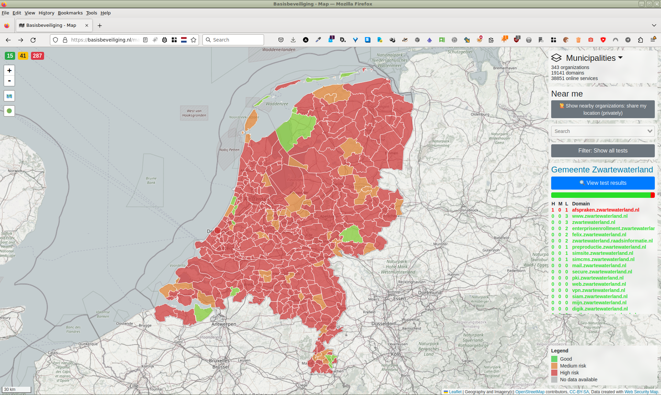Open felix.zwartewaterland.nl domain link
The image size is (661, 395).
599,235
